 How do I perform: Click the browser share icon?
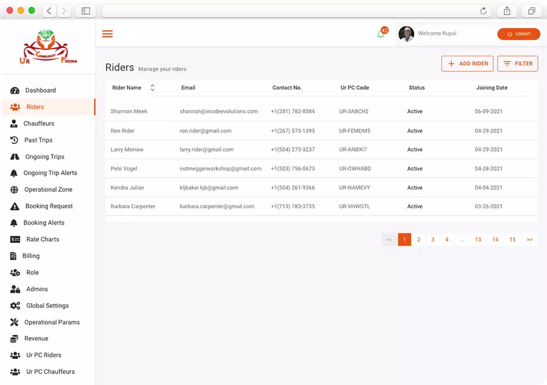coord(507,11)
